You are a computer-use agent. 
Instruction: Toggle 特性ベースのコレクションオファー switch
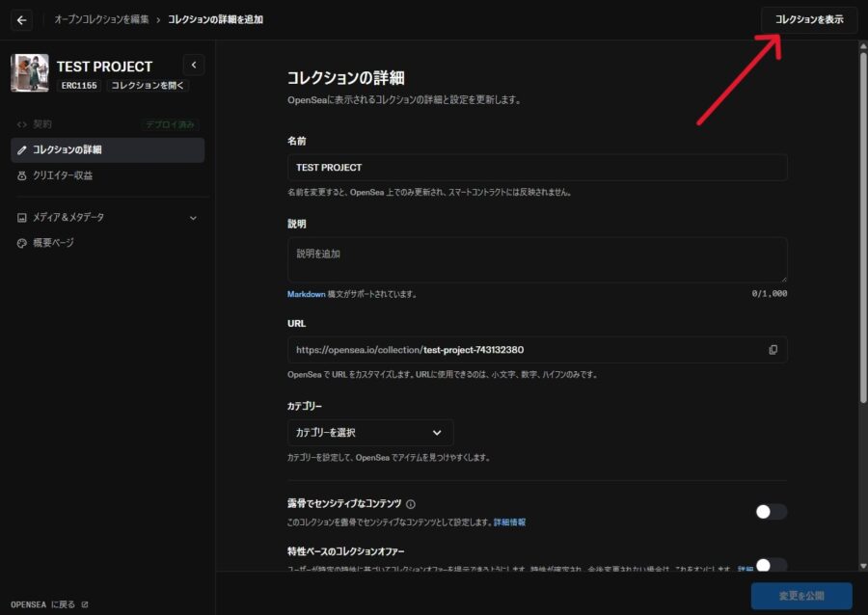(772, 565)
